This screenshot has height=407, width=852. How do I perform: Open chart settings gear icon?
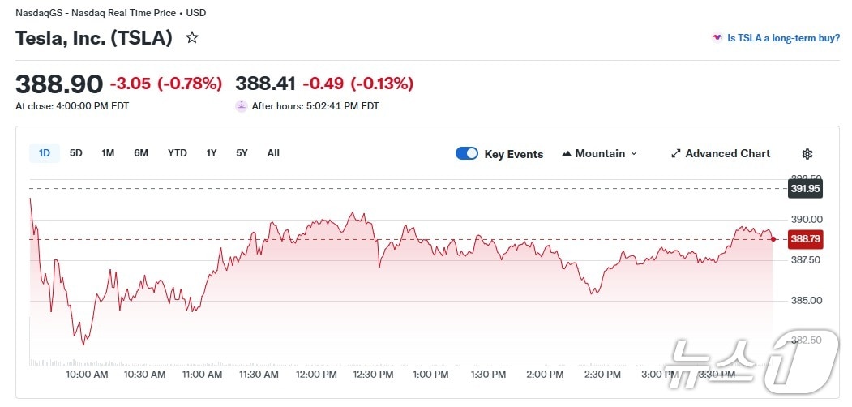point(807,154)
